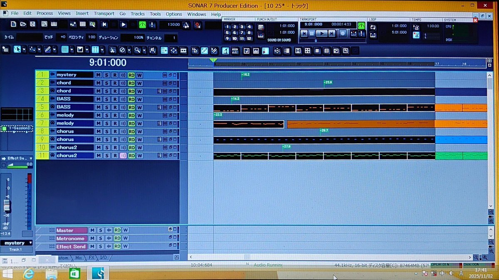Select the Effect Send bus name
The image size is (499, 280).
[x=71, y=247]
